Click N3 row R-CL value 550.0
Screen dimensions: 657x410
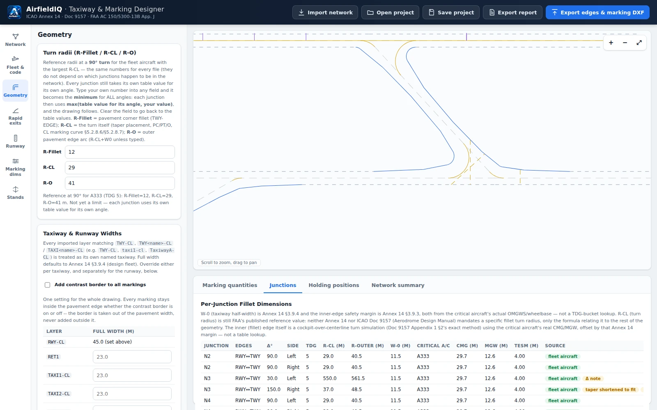330,378
